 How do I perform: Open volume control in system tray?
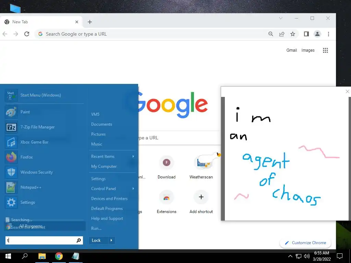pos(307,256)
